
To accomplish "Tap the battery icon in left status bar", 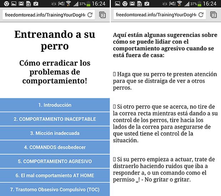I will [x=88, y=4].
